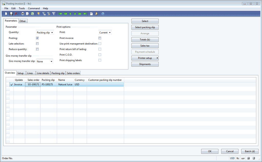Switch to the Setup tab
Image resolution: width=262 pixels, height=162 pixels.
[x=20, y=73]
